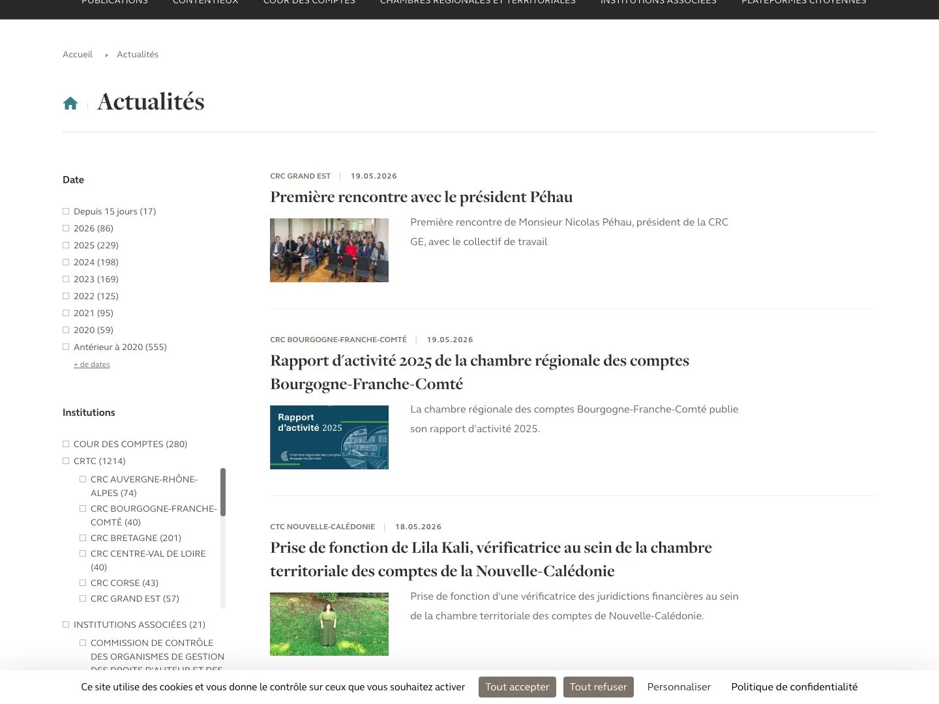Viewport: 939px width, 704px height.
Task: Enable the 2023 (169) filter
Action: (66, 279)
